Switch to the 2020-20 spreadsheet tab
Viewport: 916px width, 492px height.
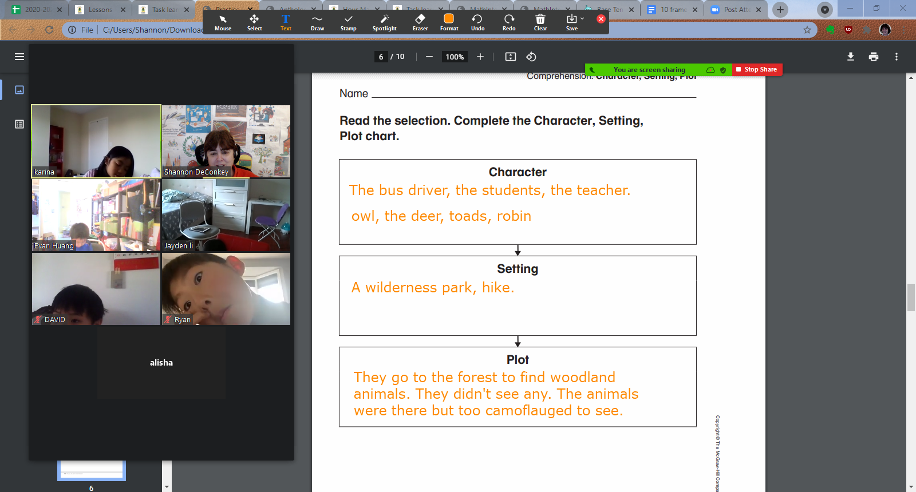coord(38,10)
